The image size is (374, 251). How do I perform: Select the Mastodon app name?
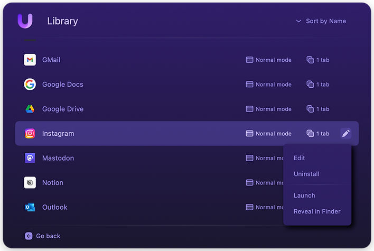tap(58, 158)
